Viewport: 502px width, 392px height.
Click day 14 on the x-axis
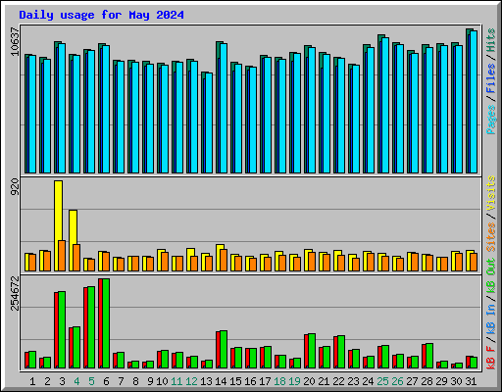(221, 381)
